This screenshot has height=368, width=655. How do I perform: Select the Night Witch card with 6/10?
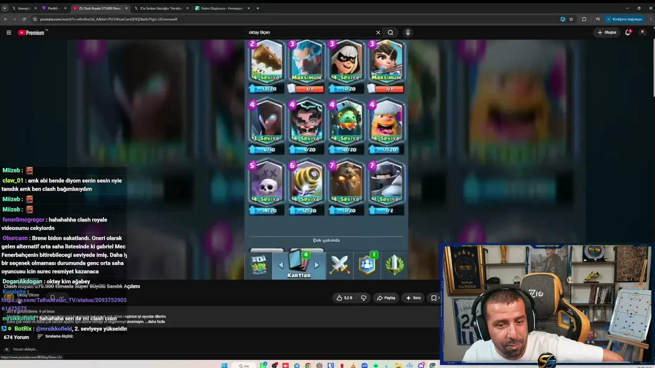click(x=267, y=127)
